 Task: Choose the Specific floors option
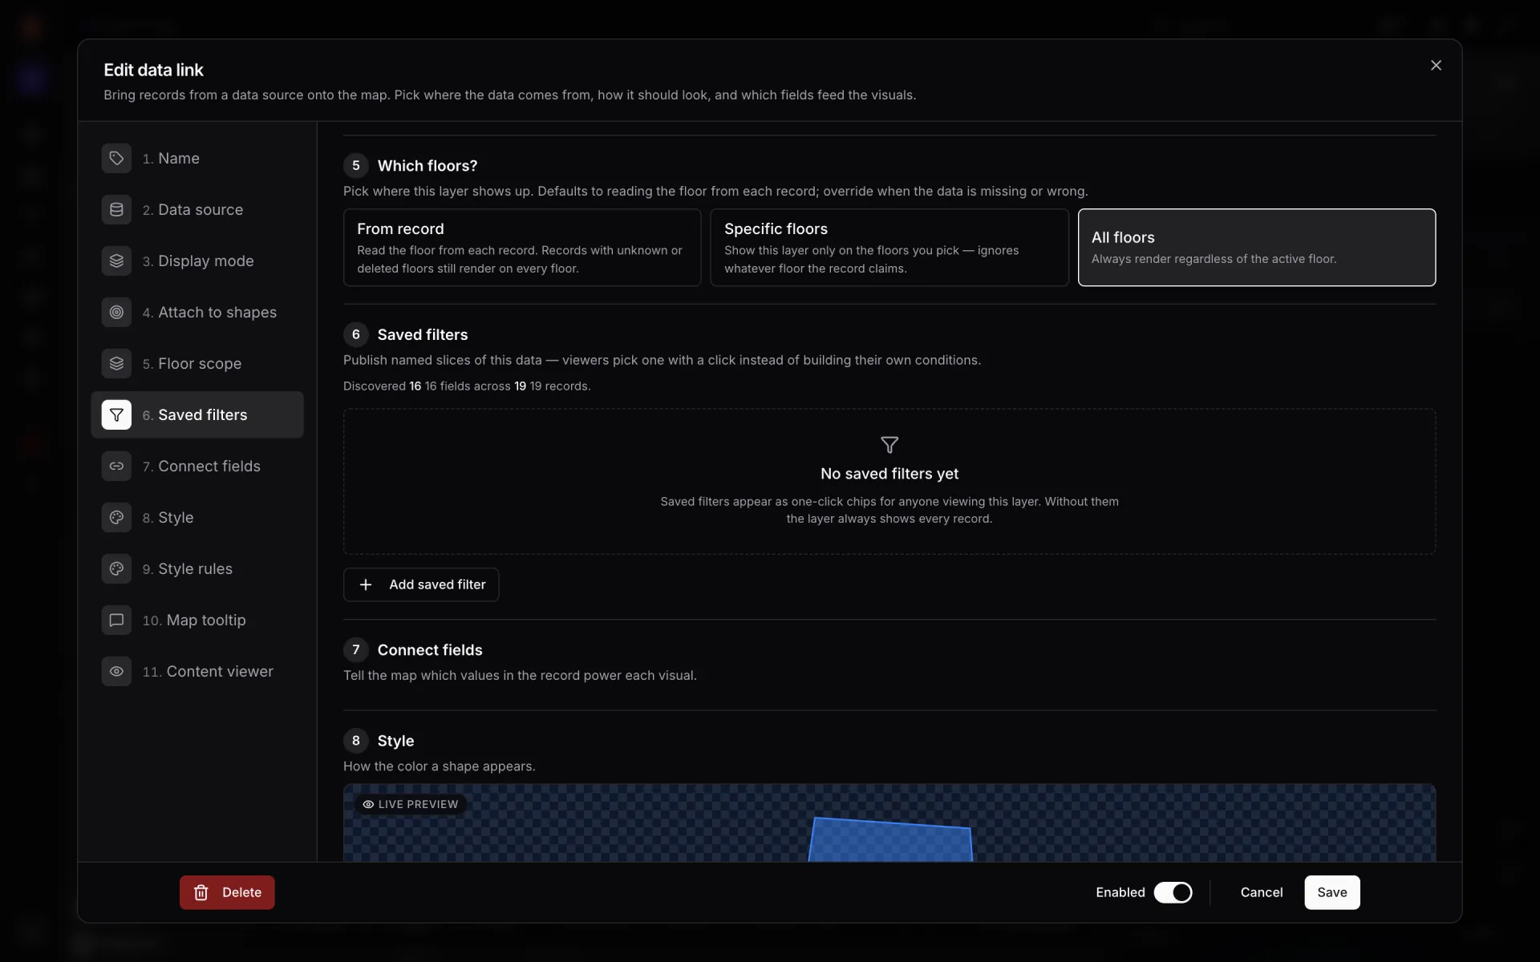coord(889,247)
